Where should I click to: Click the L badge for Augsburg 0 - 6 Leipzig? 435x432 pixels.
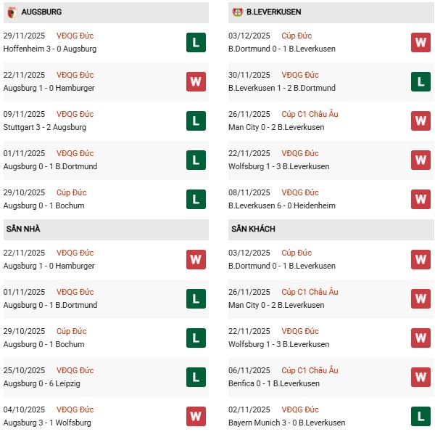(196, 377)
